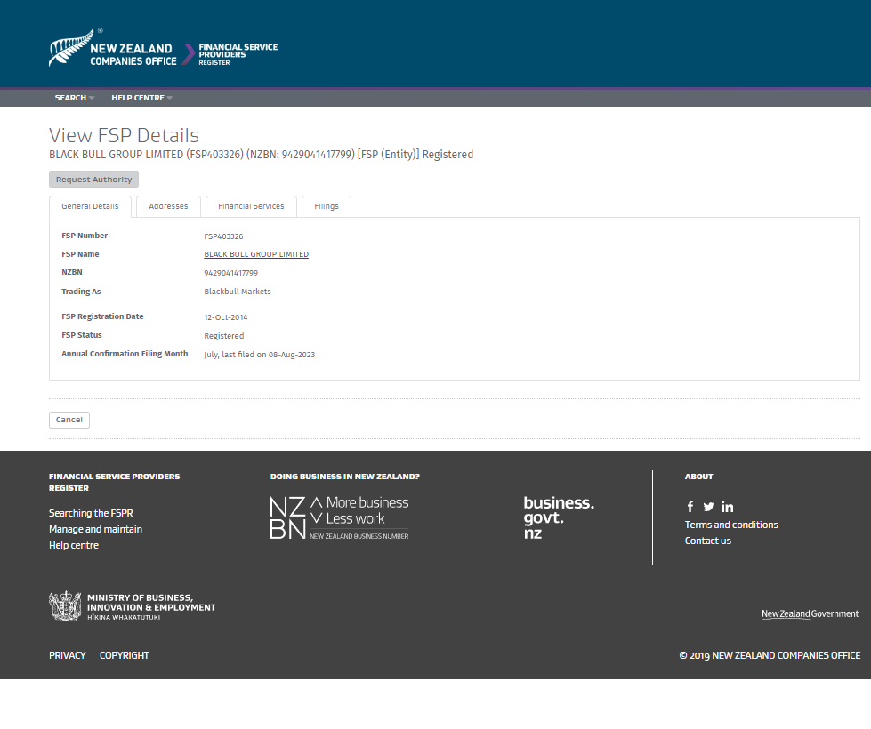Select the NZBN value 9429041417799
871x729 pixels.
click(x=231, y=273)
